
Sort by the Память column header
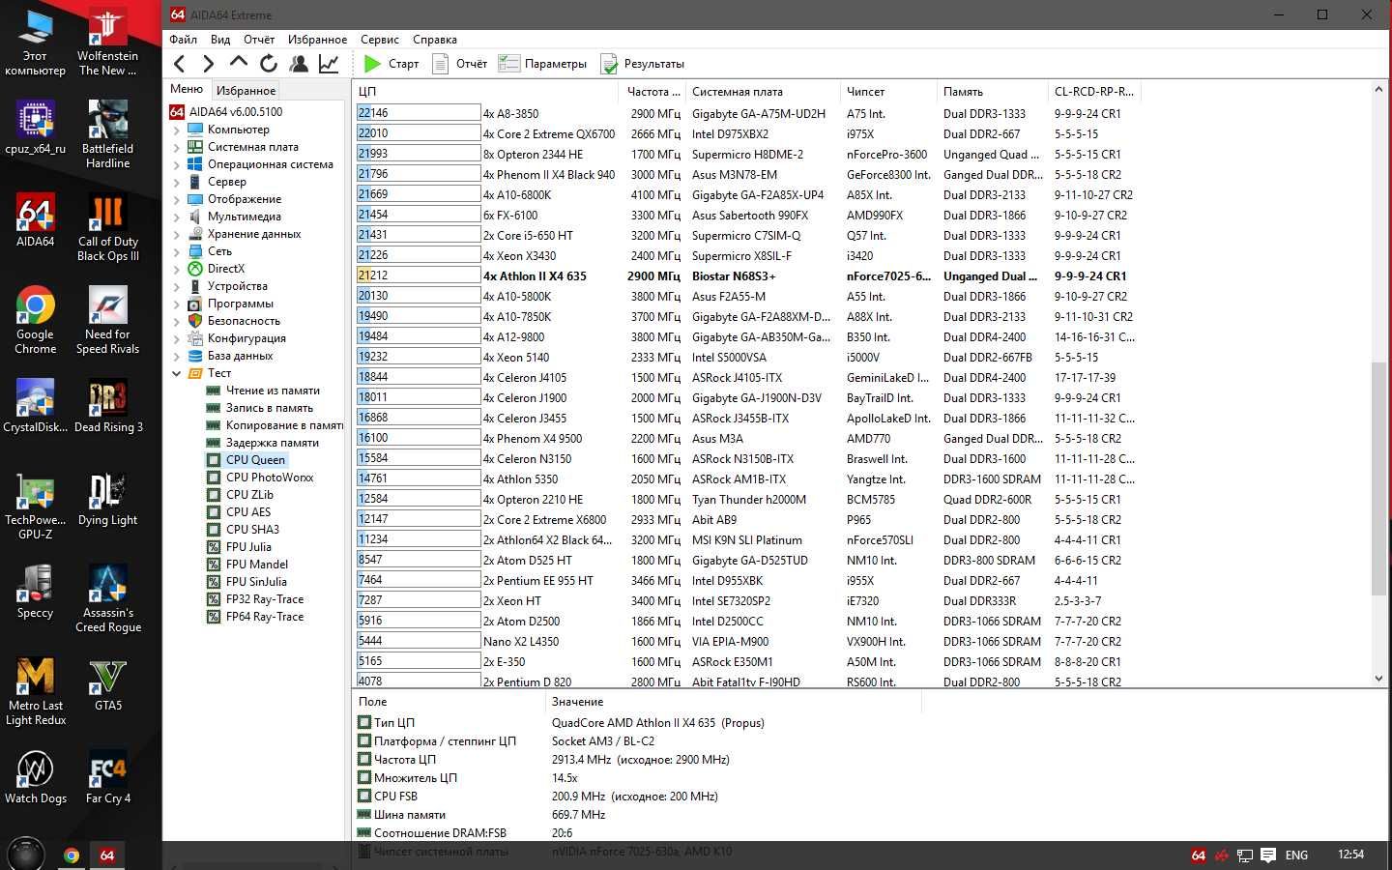(992, 92)
